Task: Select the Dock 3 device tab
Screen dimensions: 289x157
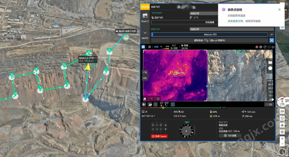Action: coord(145,18)
